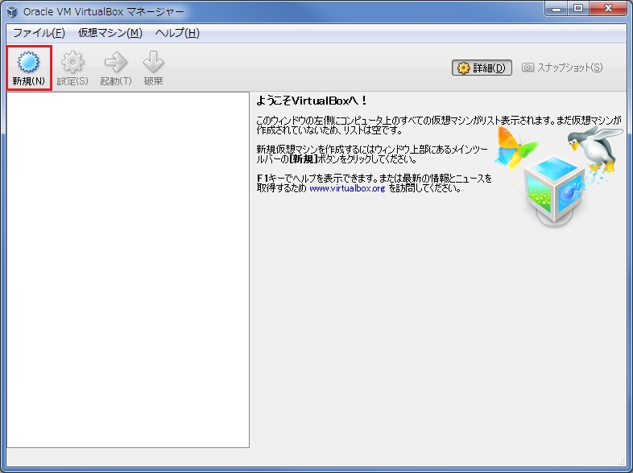The height and width of the screenshot is (473, 633).
Task: Switch to 詳細(D) details view
Action: point(482,68)
